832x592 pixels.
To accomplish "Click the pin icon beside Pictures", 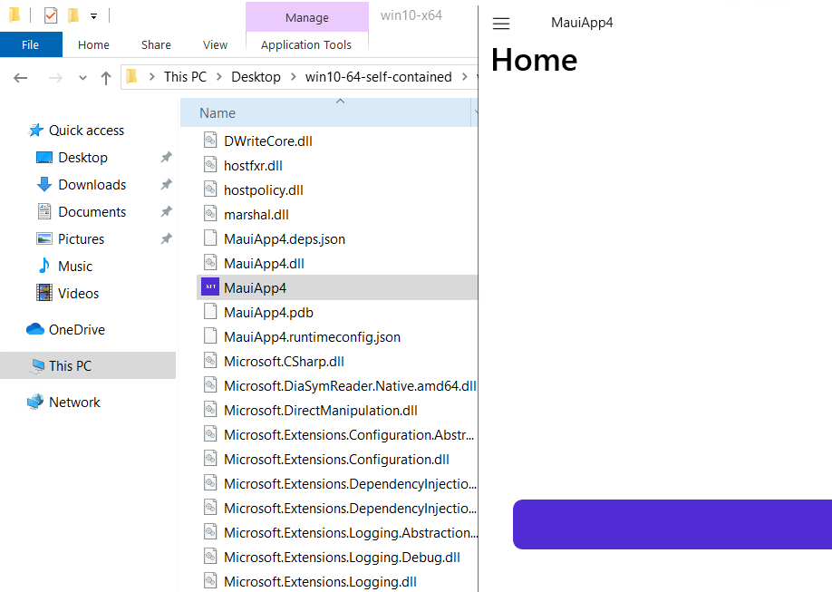I will tap(167, 238).
